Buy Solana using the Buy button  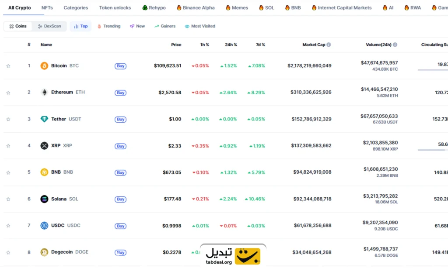tap(121, 199)
